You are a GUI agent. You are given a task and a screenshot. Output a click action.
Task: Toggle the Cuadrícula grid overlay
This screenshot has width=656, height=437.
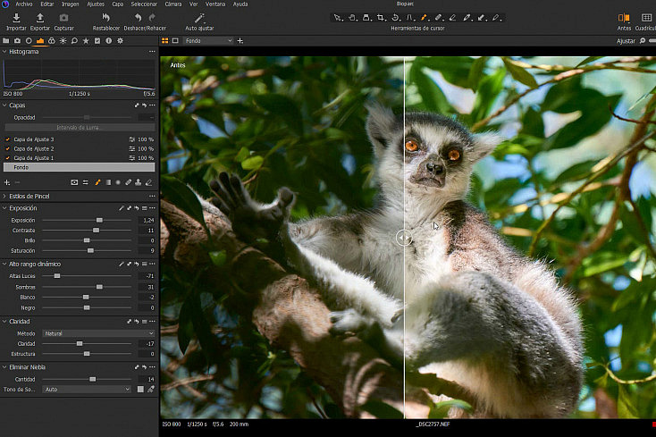coord(646,18)
